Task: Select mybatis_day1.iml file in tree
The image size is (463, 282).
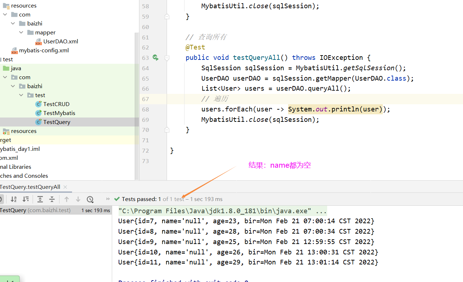Action: coord(20,149)
